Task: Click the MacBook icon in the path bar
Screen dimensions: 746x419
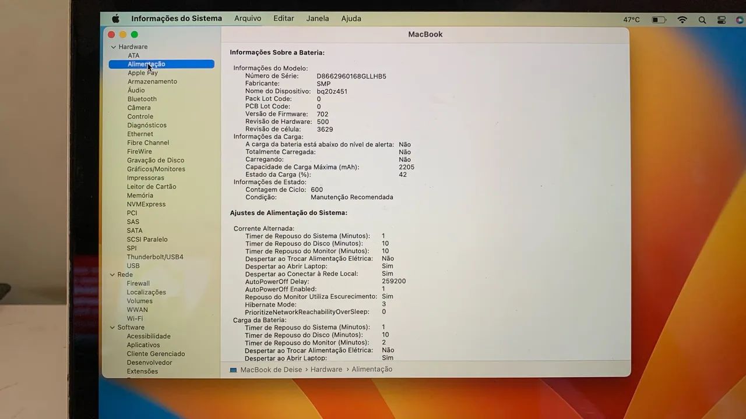Action: (x=233, y=370)
